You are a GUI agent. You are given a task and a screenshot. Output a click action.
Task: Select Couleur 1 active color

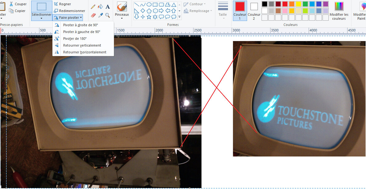point(240,10)
